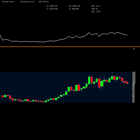Click the tallest red candle in the chart
Image resolution: width=140 pixels, height=140 pixels.
(x=99, y=83)
